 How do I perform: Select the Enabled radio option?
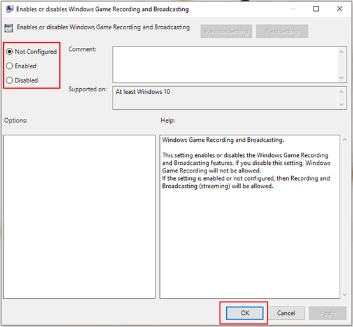(x=10, y=66)
